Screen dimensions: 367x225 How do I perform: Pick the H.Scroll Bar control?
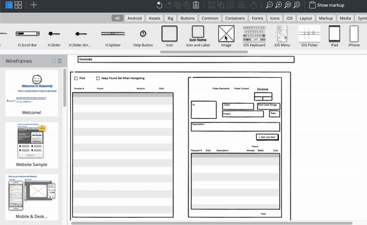point(28,36)
